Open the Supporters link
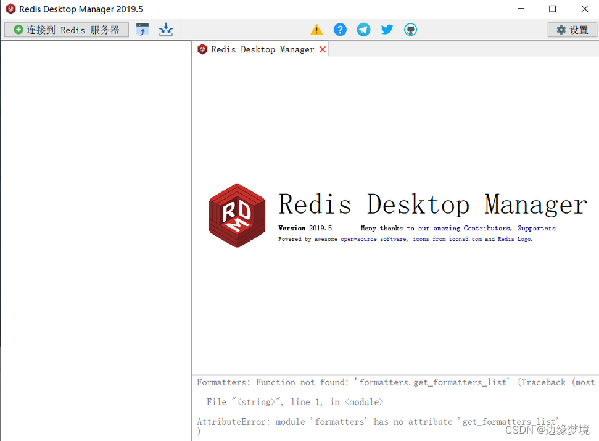The width and height of the screenshot is (599, 441). (x=536, y=228)
